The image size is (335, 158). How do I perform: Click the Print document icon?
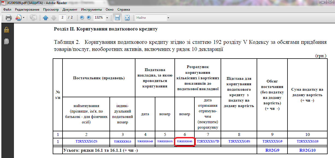(8, 18)
